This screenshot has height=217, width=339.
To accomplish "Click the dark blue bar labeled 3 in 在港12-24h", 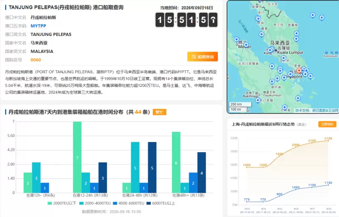I will [x=103, y=178].
